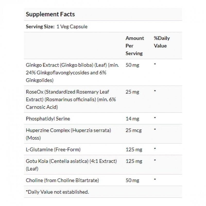Click the Supplement Facts heading
The height and width of the screenshot is (206, 206).
click(50, 14)
